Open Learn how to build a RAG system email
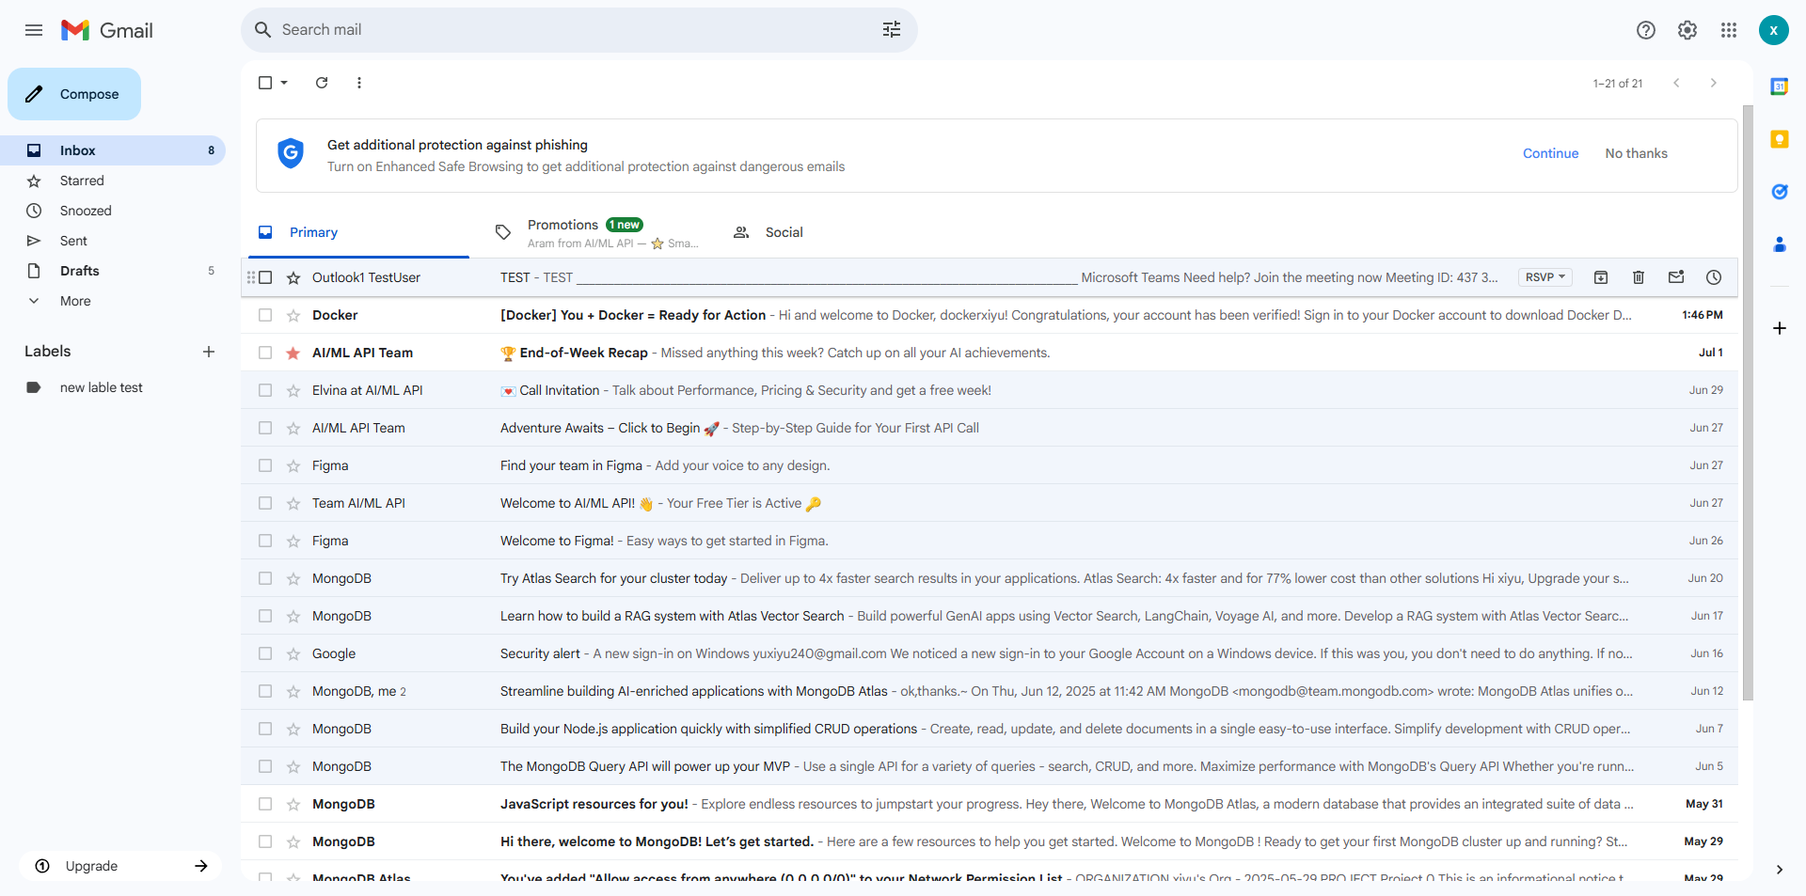This screenshot has height=896, width=1806. (x=990, y=616)
